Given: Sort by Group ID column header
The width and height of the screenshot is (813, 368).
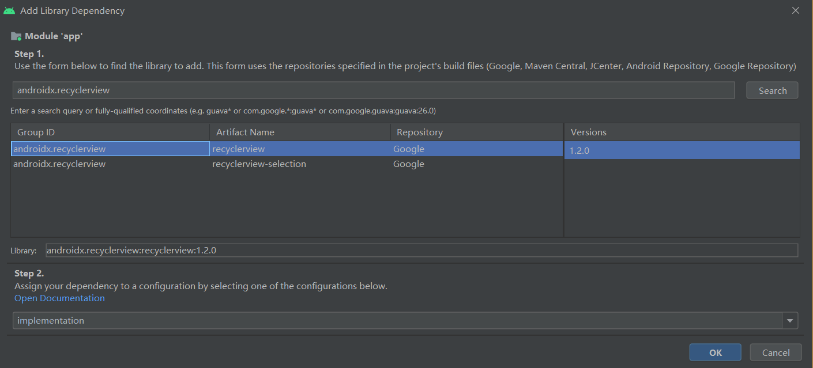Looking at the screenshot, I should [x=110, y=132].
